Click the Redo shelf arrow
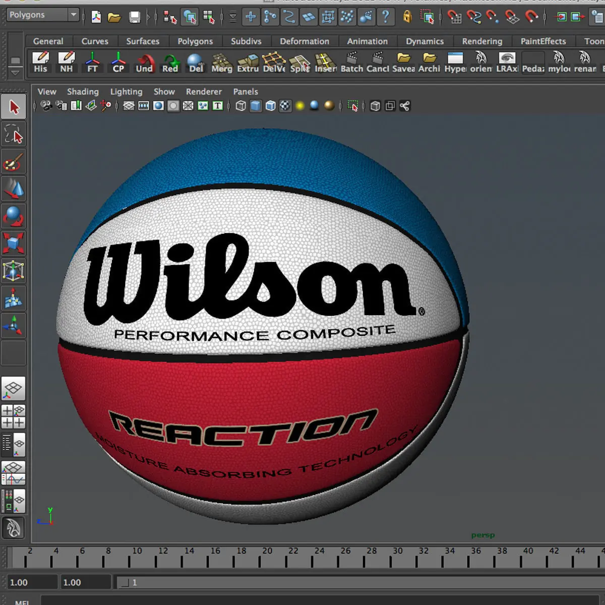Screen dimensions: 605x605 tap(170, 62)
